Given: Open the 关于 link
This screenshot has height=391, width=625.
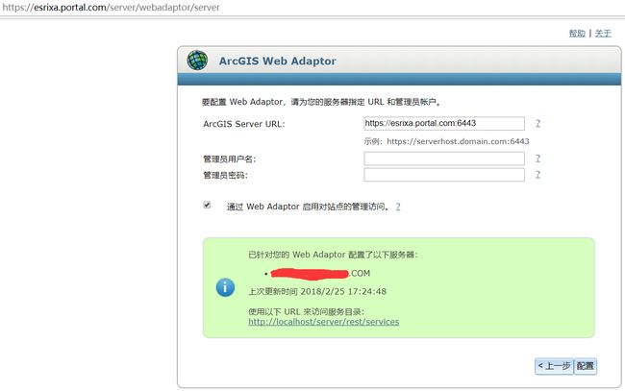Looking at the screenshot, I should point(603,34).
